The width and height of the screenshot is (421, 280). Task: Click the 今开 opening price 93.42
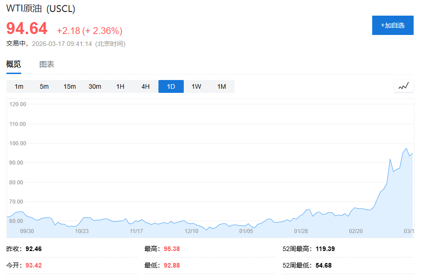coord(34,265)
